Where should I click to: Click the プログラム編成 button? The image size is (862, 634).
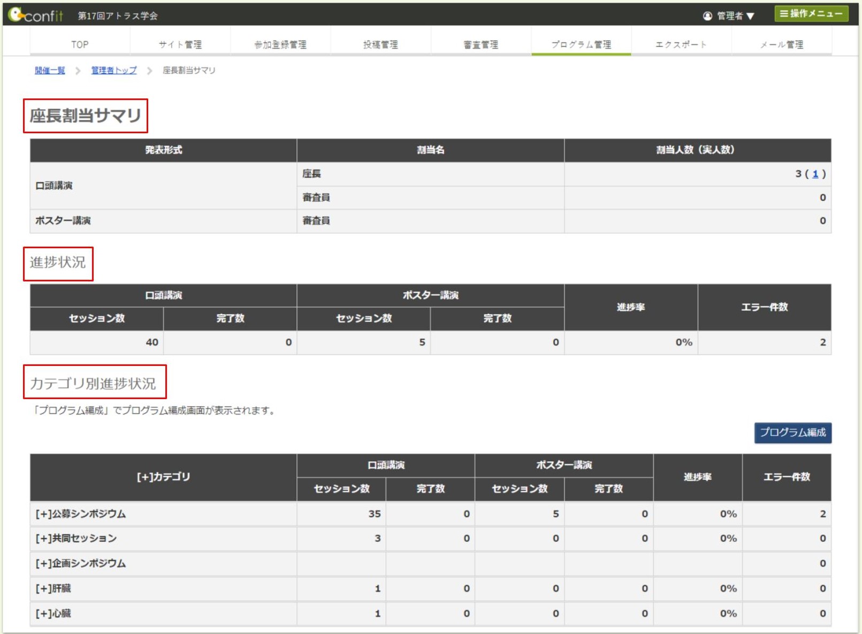point(793,432)
